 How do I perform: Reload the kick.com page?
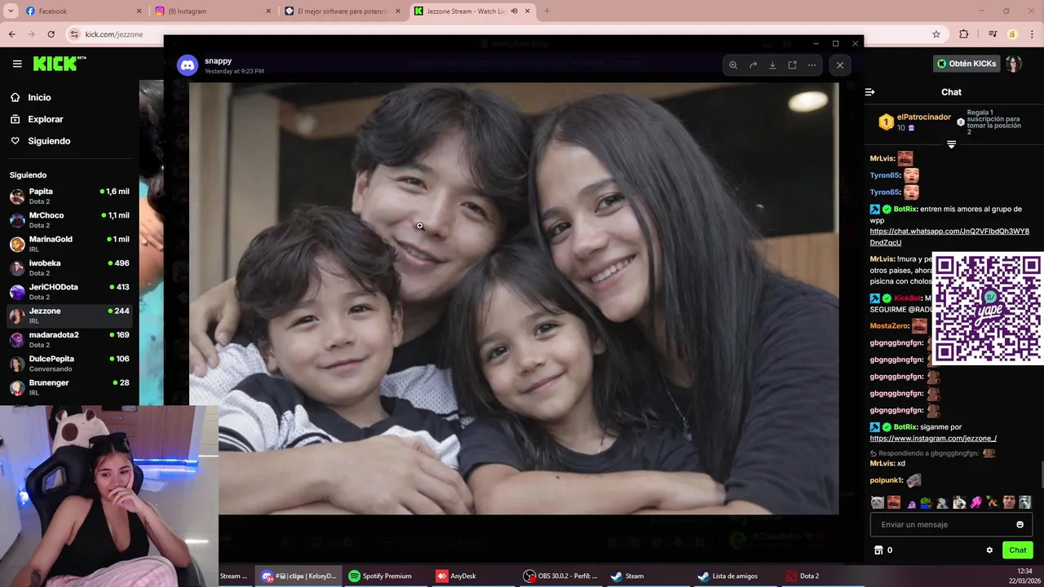[x=51, y=34]
